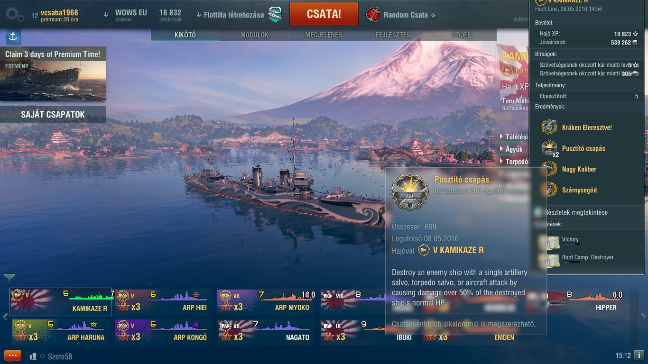Viewport: 648px width, 364px height.
Task: Select the Kráken Eleresztve achievement medal
Action: (549, 127)
